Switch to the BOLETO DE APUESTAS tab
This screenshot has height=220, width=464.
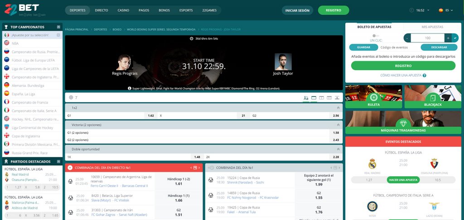(x=374, y=27)
